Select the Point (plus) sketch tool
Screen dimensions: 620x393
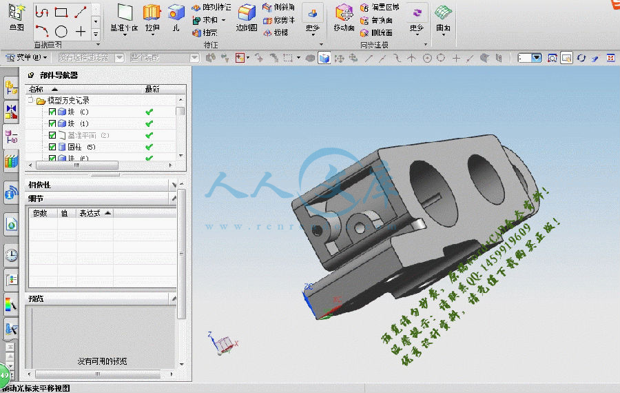(81, 31)
